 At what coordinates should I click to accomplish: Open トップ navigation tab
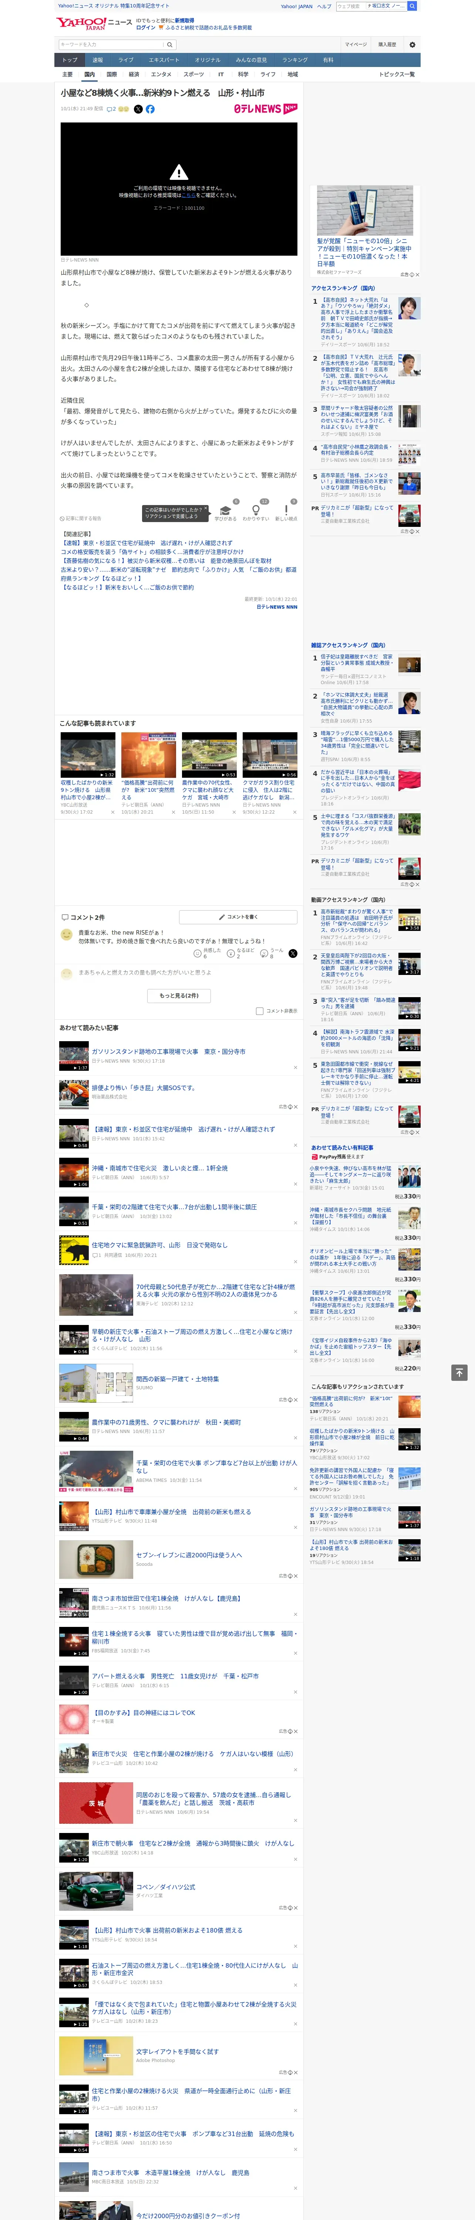70,60
